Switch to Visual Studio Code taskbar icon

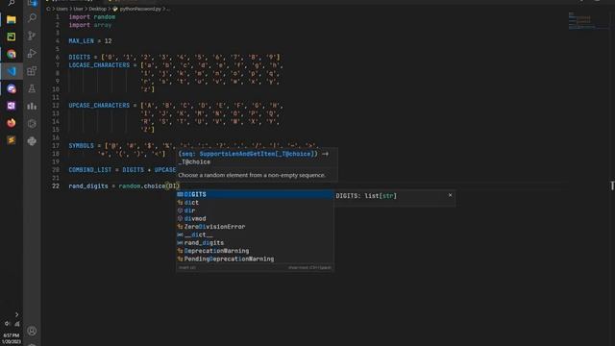coord(12,71)
